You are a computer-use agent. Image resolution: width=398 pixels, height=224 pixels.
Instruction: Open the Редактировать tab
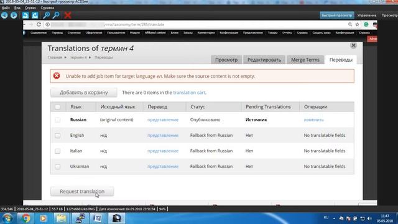click(264, 60)
